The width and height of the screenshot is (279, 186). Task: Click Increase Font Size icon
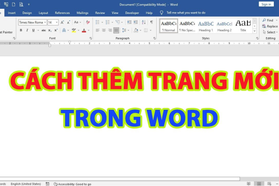(62, 22)
